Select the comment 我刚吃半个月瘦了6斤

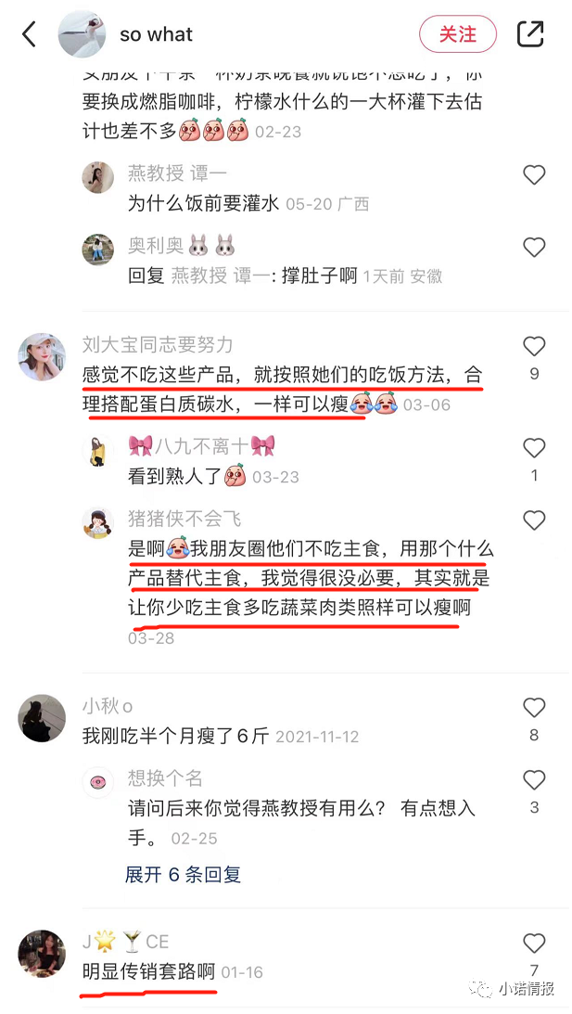tap(175, 736)
